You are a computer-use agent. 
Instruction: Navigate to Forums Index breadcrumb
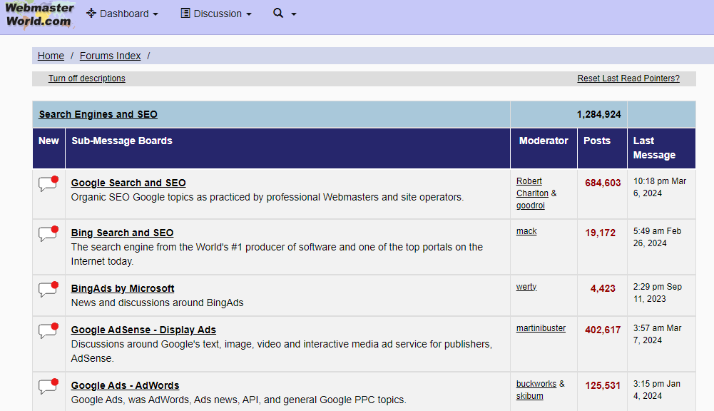coord(110,56)
